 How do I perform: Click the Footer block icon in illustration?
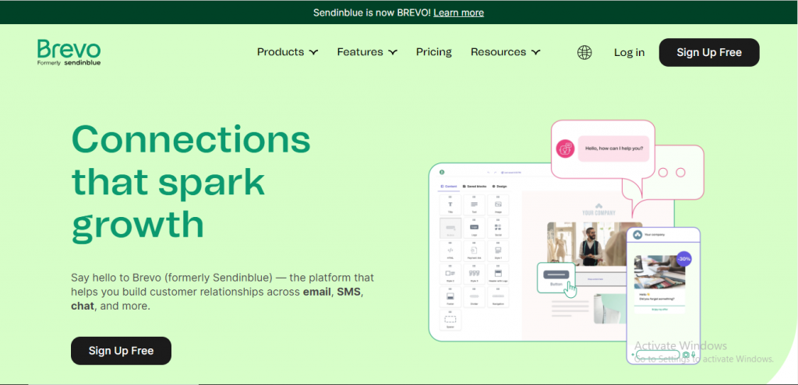coord(450,296)
